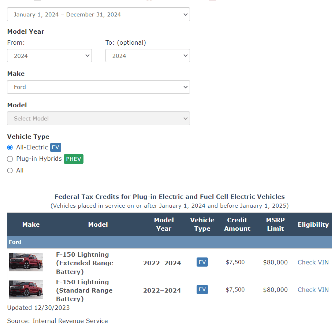This screenshot has width=335, height=323.
Task: Select the All-Electric radio button
Action: click(10, 148)
